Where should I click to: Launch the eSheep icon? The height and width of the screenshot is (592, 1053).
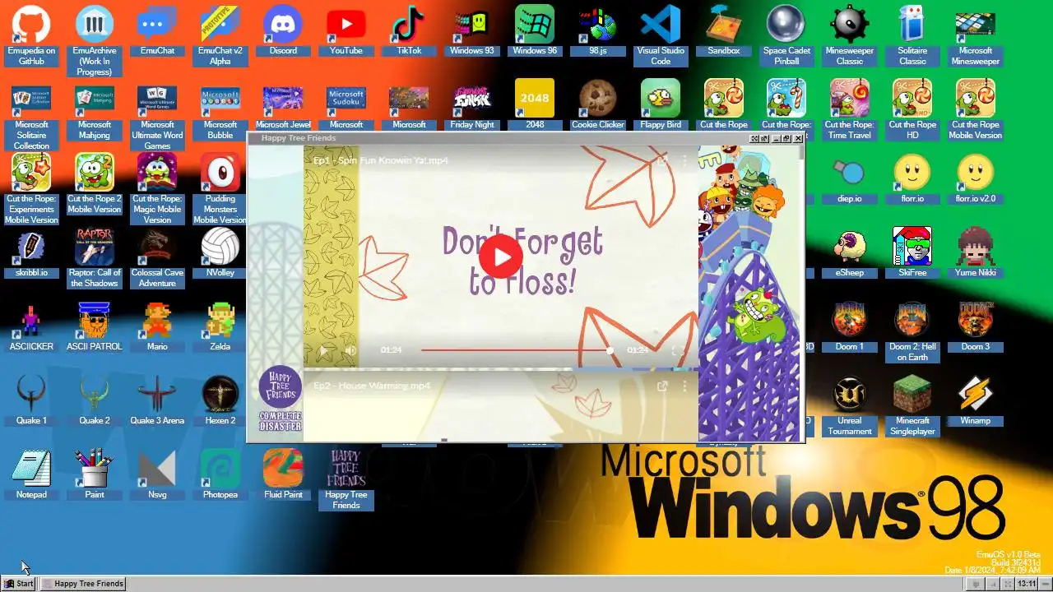[x=850, y=252]
